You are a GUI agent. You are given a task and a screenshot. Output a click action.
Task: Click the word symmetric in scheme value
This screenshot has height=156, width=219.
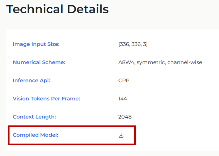pos(151,62)
